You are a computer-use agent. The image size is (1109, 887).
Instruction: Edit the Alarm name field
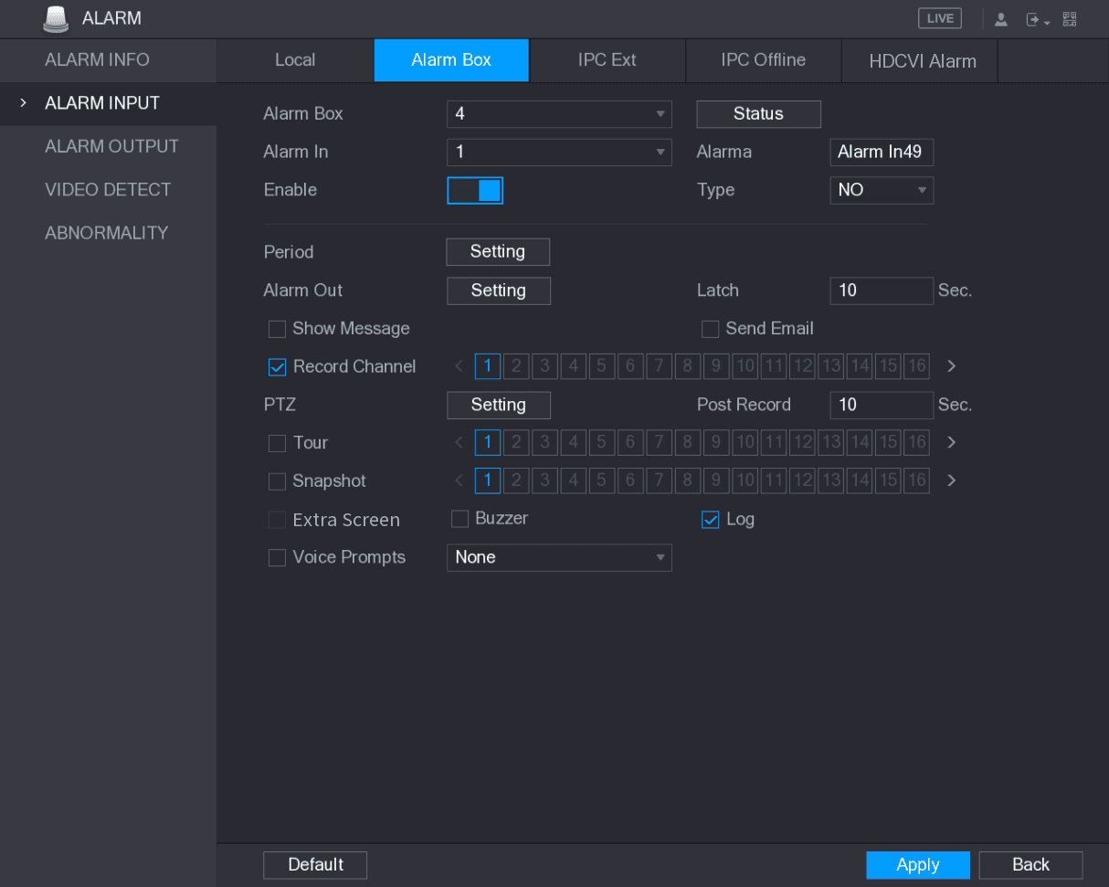tap(882, 152)
